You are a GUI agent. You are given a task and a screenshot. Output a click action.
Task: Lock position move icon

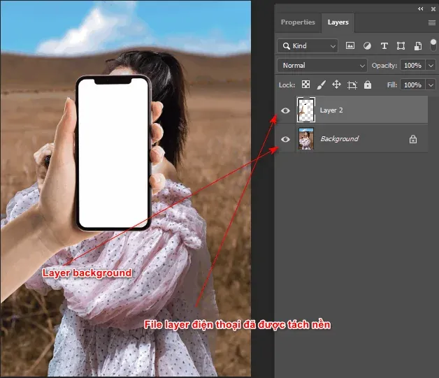coord(336,85)
